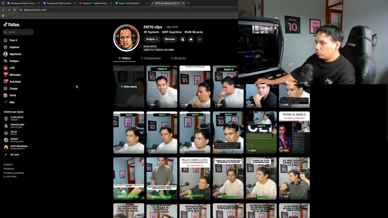Viewport: 388px width, 218px height.
Task: Play the video with 4091 views
Action: point(261,133)
